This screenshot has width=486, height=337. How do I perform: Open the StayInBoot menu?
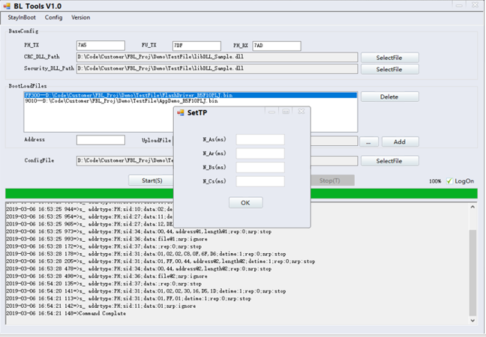[x=20, y=17]
